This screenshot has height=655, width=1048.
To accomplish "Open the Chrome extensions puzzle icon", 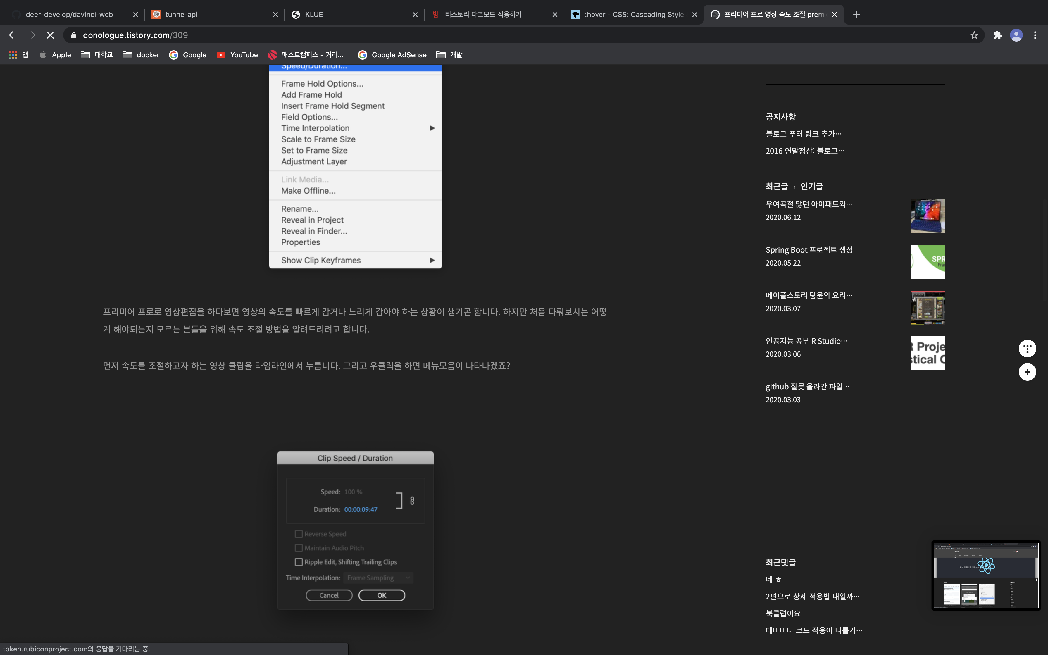I will [997, 35].
